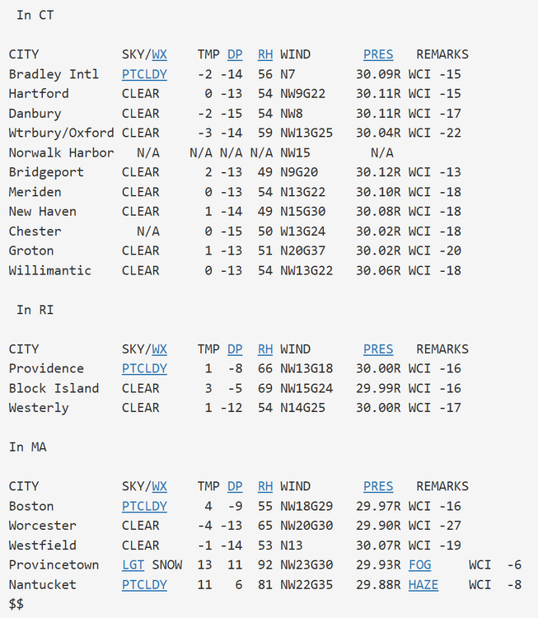
Task: Open PTCLDY link for Bradley Intl
Action: coord(144,74)
